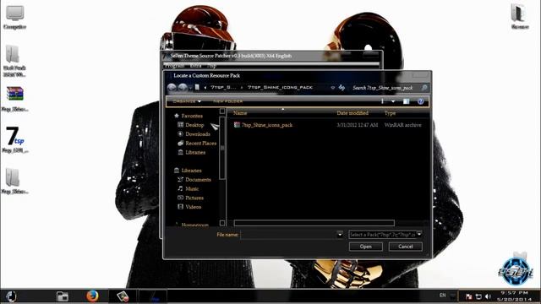
Task: Open the Music library
Action: pos(188,189)
